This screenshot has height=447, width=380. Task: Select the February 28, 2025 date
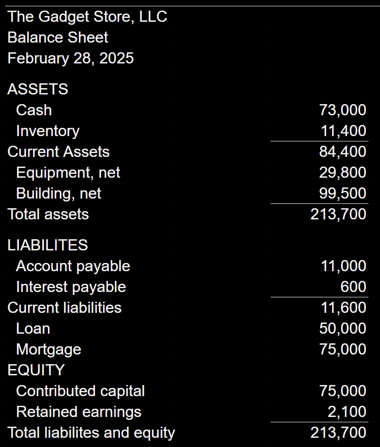(71, 59)
